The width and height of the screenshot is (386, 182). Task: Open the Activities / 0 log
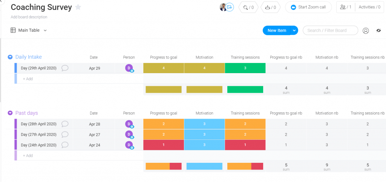pyautogui.click(x=369, y=7)
